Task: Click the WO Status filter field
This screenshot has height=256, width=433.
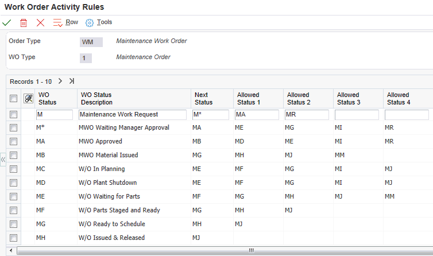Action: [x=54, y=114]
